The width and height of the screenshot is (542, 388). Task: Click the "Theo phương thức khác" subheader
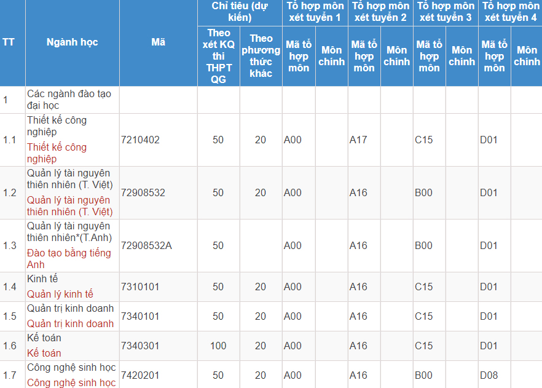pos(261,56)
